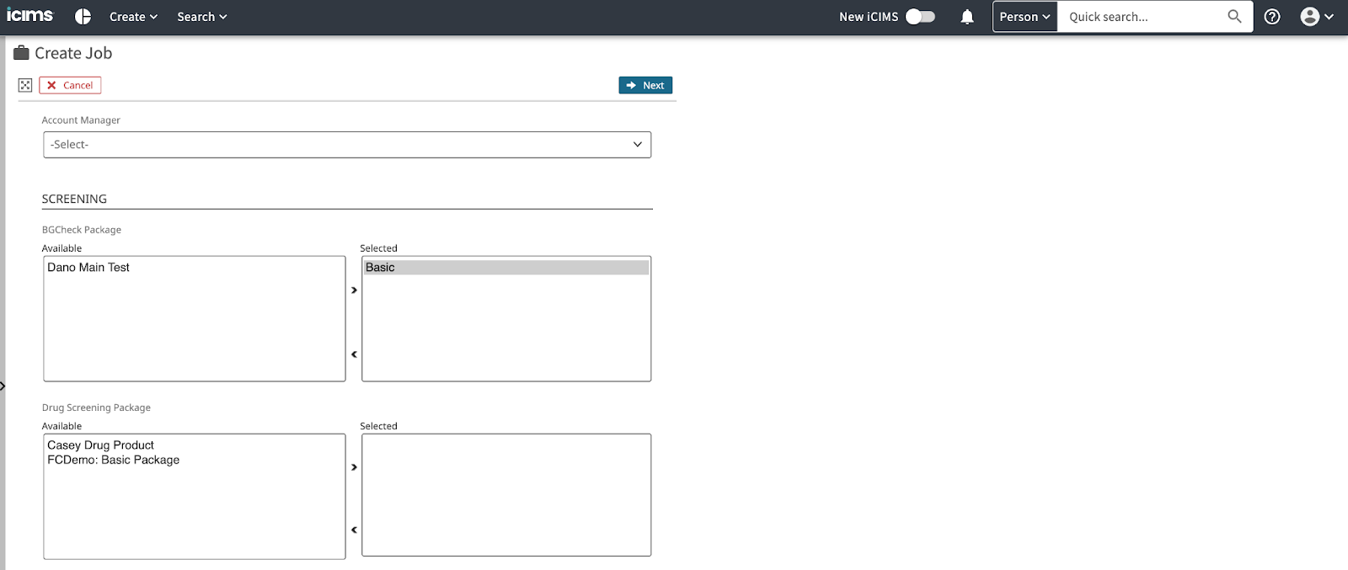Screen dimensions: 1348x570
Task: Remove BGCheck package using left arrow
Action: click(x=354, y=354)
